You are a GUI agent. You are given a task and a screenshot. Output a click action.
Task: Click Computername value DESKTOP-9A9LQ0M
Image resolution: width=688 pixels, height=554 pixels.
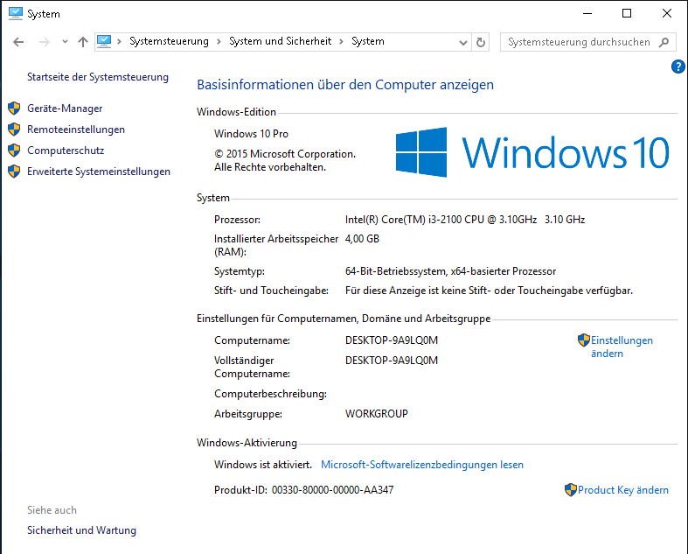(x=392, y=340)
